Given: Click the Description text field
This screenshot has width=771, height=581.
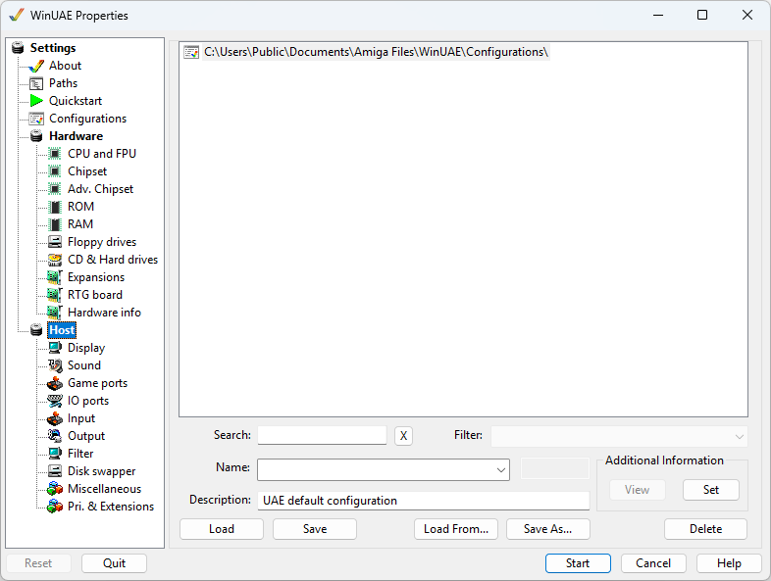Looking at the screenshot, I should coord(424,501).
